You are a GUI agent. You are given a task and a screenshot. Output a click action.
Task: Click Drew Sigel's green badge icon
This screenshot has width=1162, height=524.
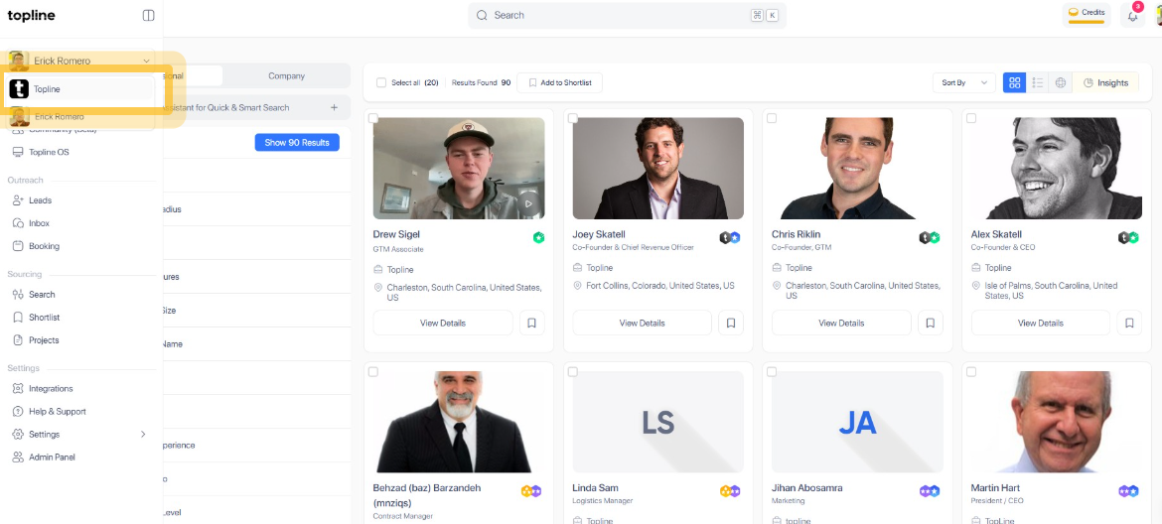(538, 237)
